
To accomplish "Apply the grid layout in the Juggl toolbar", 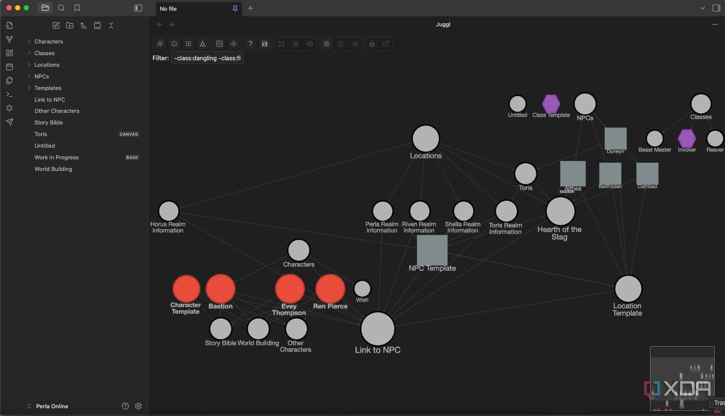I will [x=188, y=44].
